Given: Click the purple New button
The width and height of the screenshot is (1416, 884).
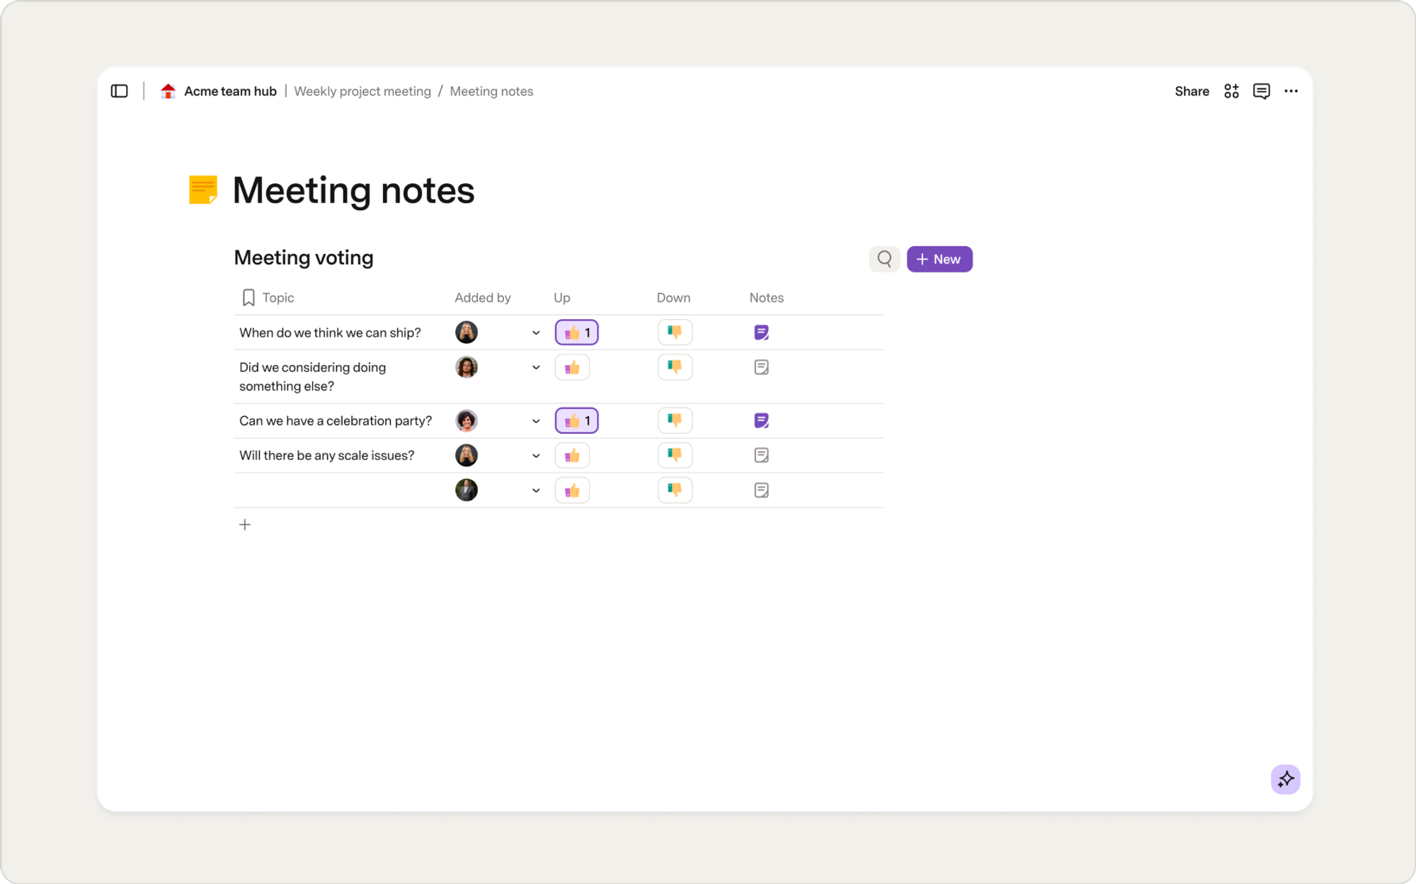Looking at the screenshot, I should tap(940, 259).
